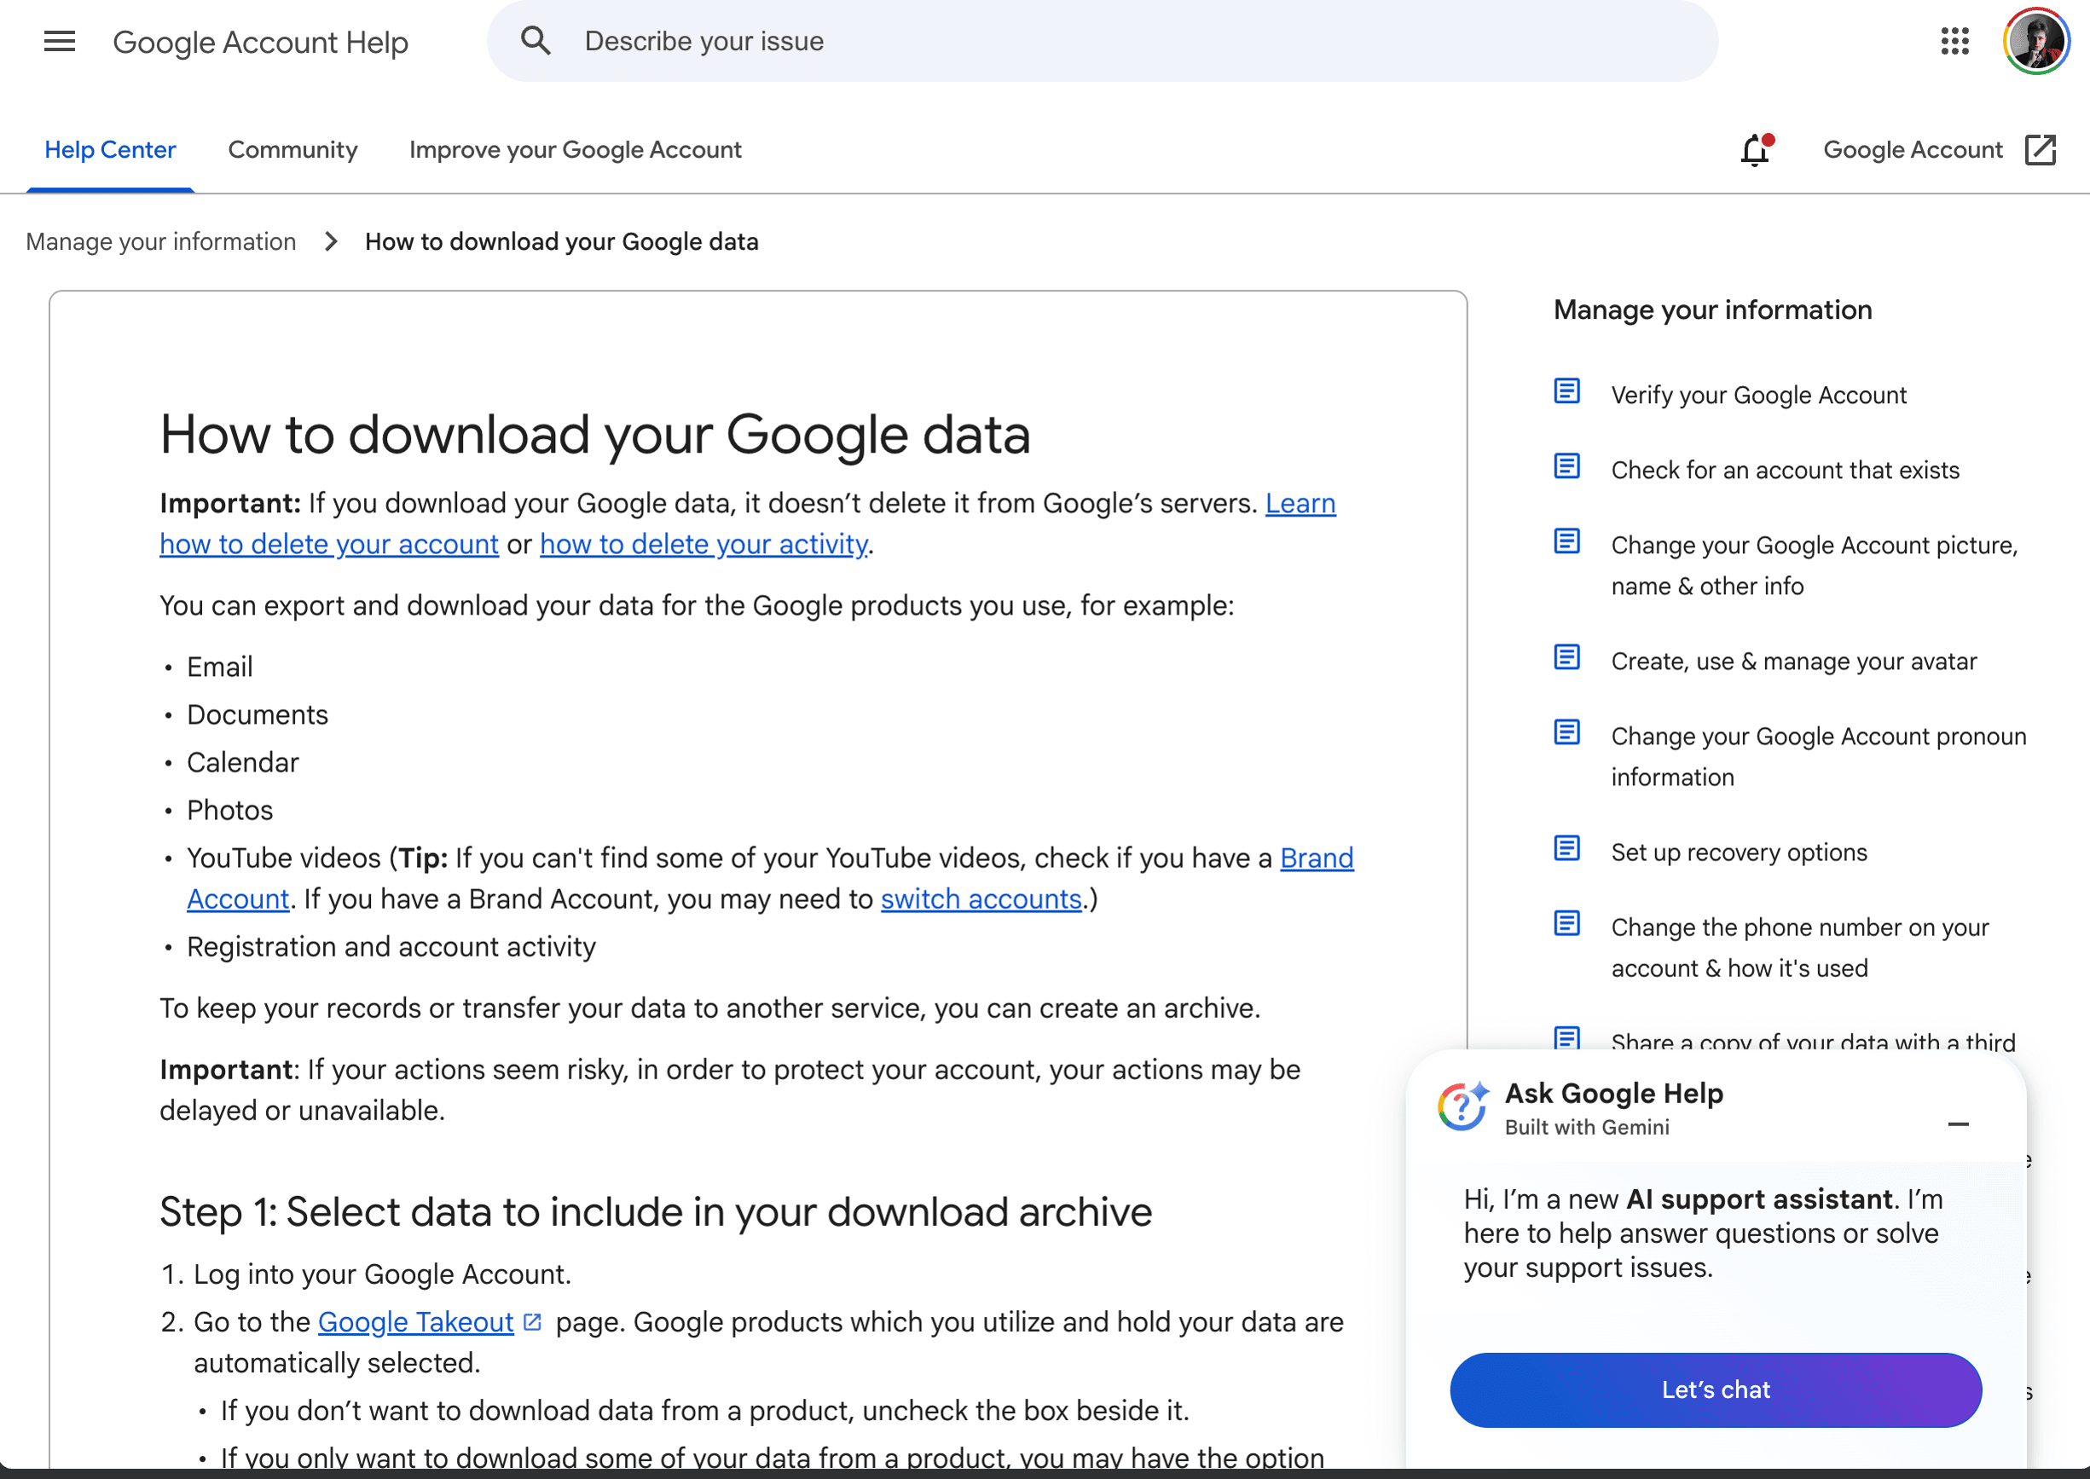2090x1479 pixels.
Task: Open how to delete your activity link
Action: tap(703, 544)
